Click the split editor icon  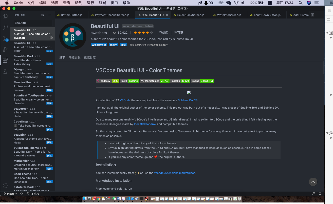point(312,15)
